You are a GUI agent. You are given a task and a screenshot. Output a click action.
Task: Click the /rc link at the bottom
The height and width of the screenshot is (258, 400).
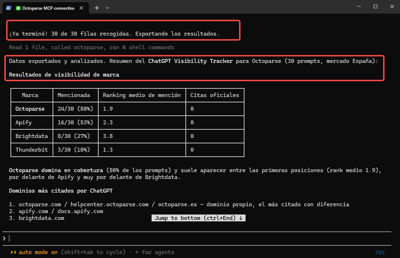(380, 252)
